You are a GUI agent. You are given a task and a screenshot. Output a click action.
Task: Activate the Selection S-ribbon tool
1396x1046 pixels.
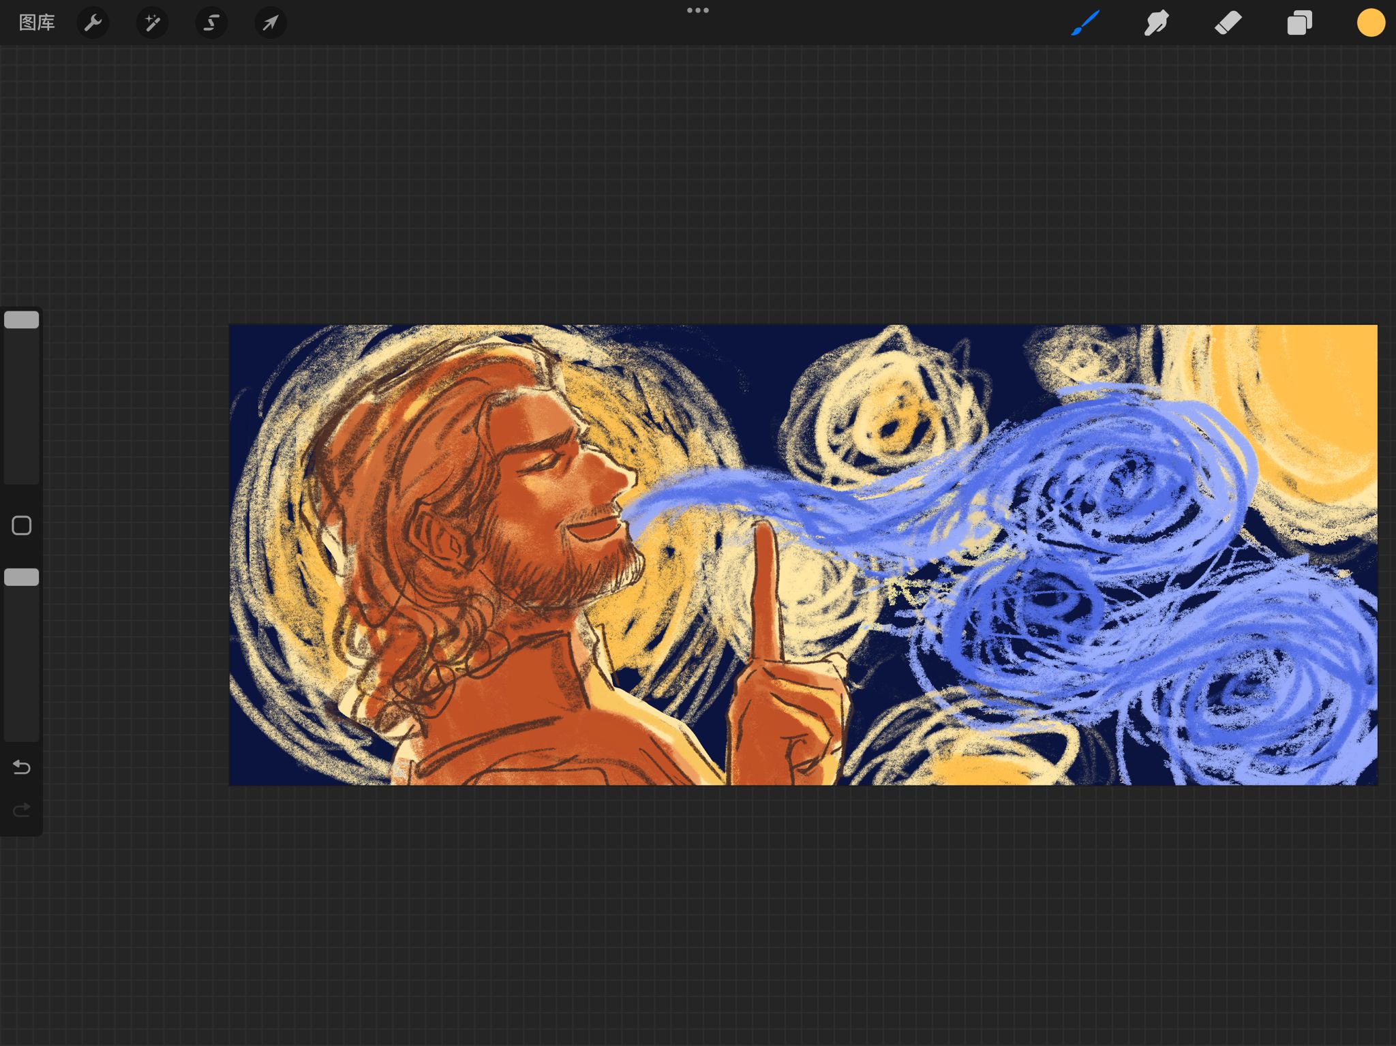click(x=211, y=23)
